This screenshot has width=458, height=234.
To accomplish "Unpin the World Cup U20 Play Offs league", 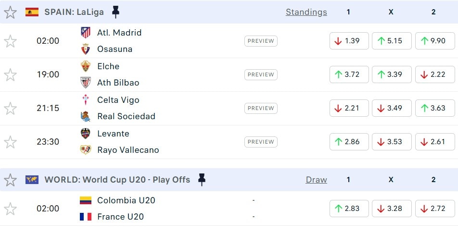I will coord(202,180).
